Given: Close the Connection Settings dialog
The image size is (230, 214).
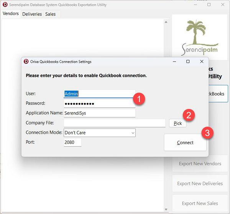Looking at the screenshot, I should click(x=202, y=61).
